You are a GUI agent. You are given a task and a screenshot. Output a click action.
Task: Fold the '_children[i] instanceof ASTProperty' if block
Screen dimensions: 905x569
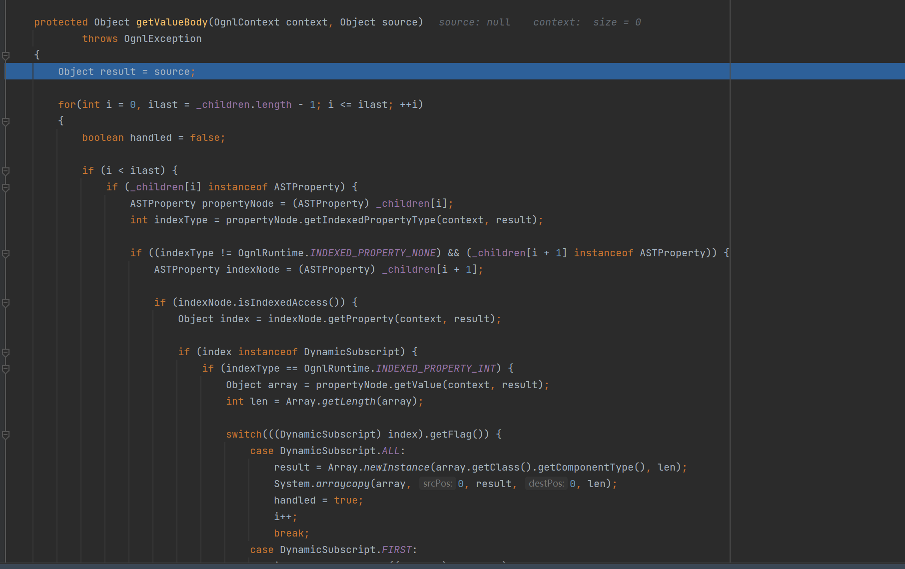6,187
